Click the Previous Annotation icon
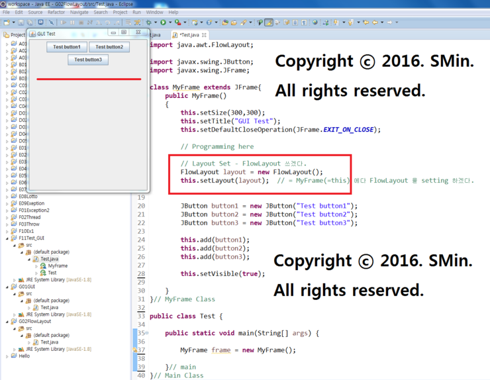Viewport: 490px width, 380px height. coord(351,23)
